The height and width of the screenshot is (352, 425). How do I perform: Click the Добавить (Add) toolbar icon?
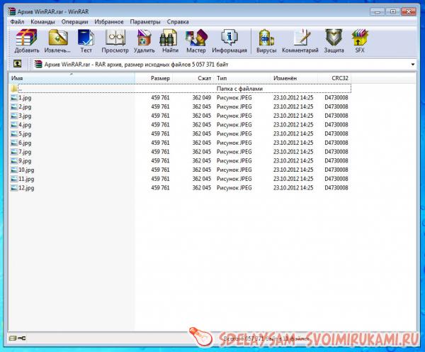pyautogui.click(x=26, y=40)
